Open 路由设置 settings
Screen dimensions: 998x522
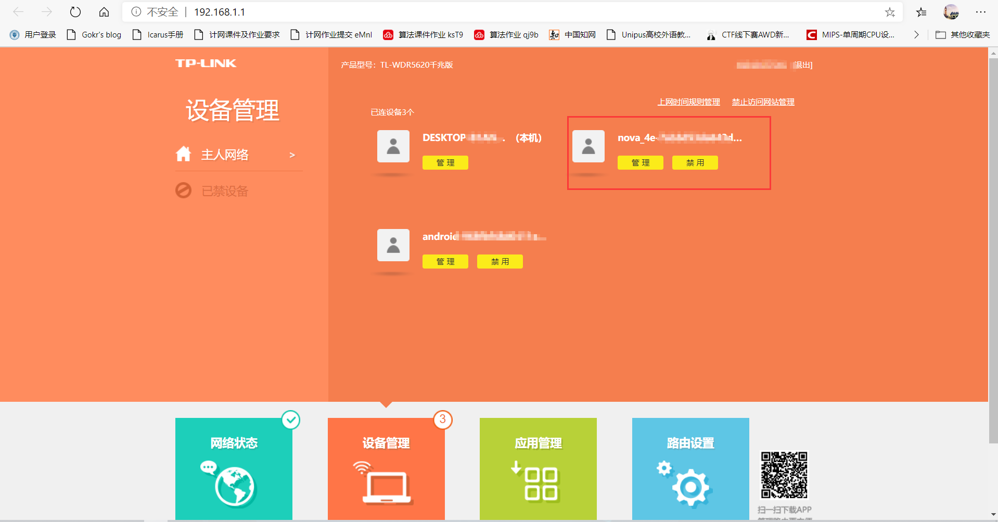tap(689, 467)
